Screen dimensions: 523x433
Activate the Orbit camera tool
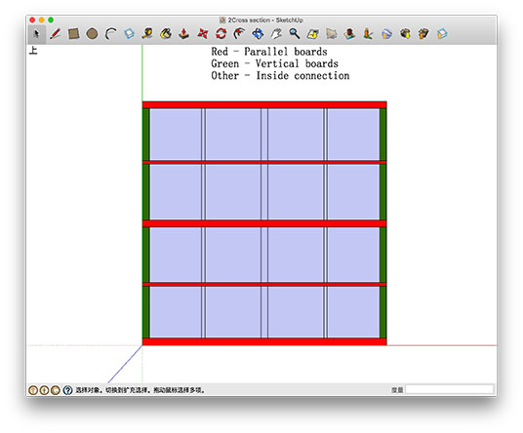point(258,34)
